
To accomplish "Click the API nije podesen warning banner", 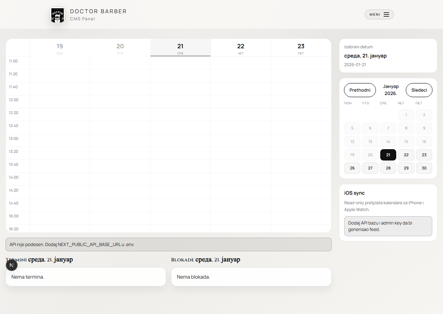I will pos(169,244).
